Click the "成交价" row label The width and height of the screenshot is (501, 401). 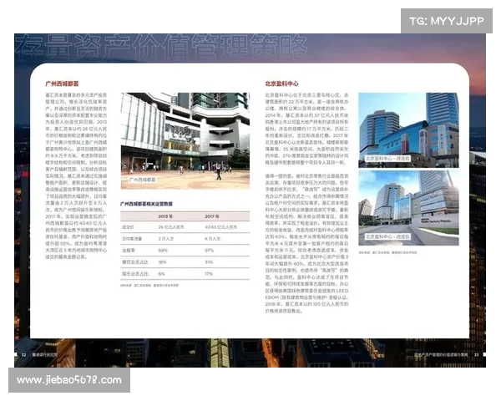[128, 227]
